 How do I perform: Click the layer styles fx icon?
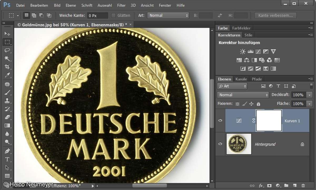point(261,186)
